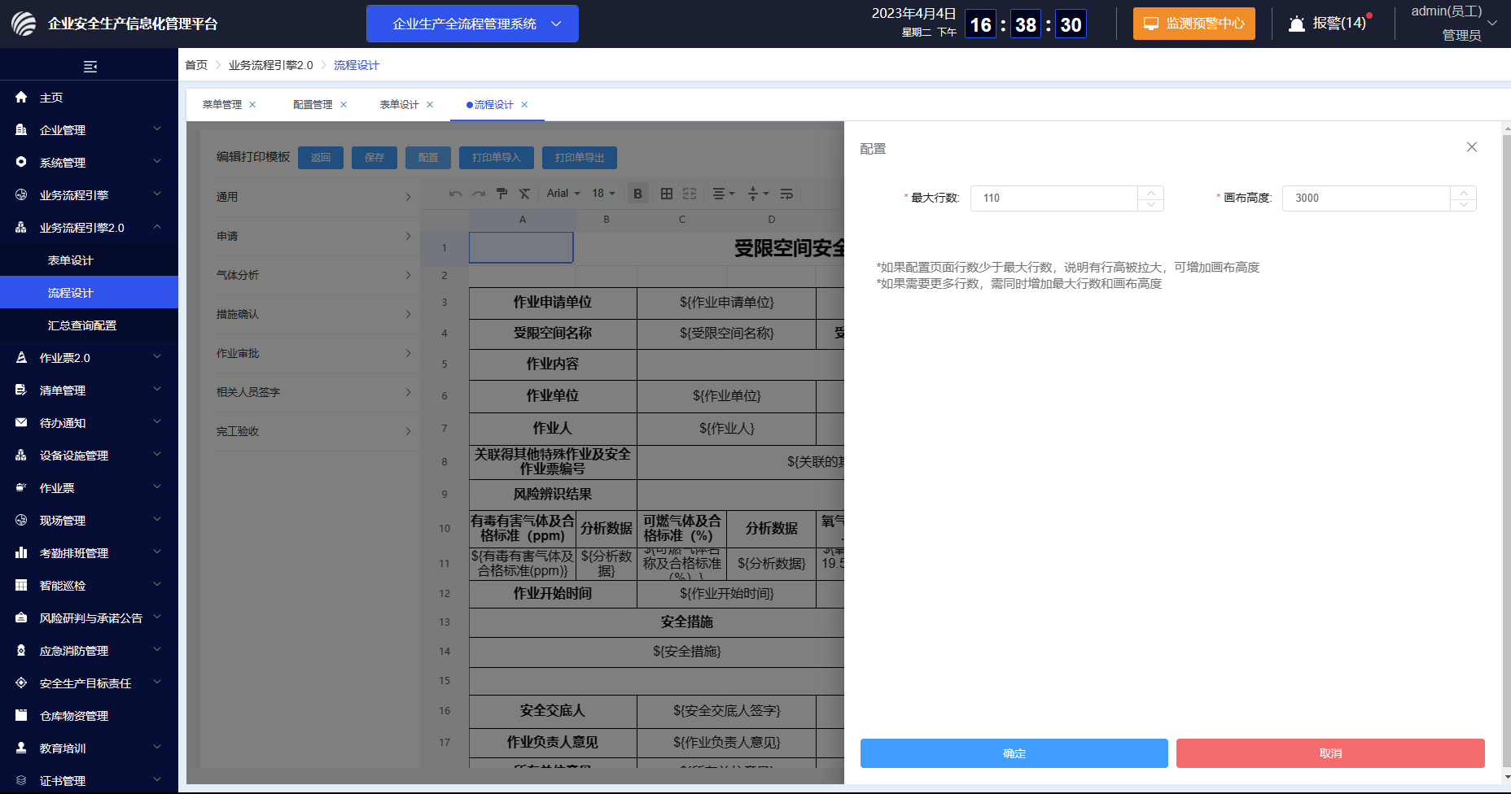Click 业务流程引擎2.0 in breadcrumb

270,65
